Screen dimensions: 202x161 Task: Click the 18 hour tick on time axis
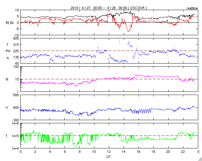(x=153, y=152)
